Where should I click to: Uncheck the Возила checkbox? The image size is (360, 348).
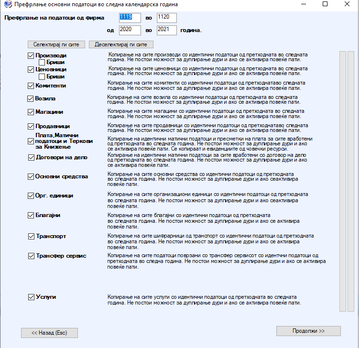(x=30, y=98)
